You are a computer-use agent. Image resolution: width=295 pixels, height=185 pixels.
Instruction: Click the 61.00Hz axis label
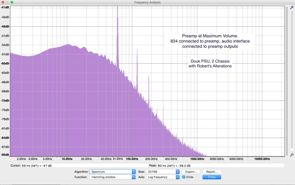tap(118, 159)
